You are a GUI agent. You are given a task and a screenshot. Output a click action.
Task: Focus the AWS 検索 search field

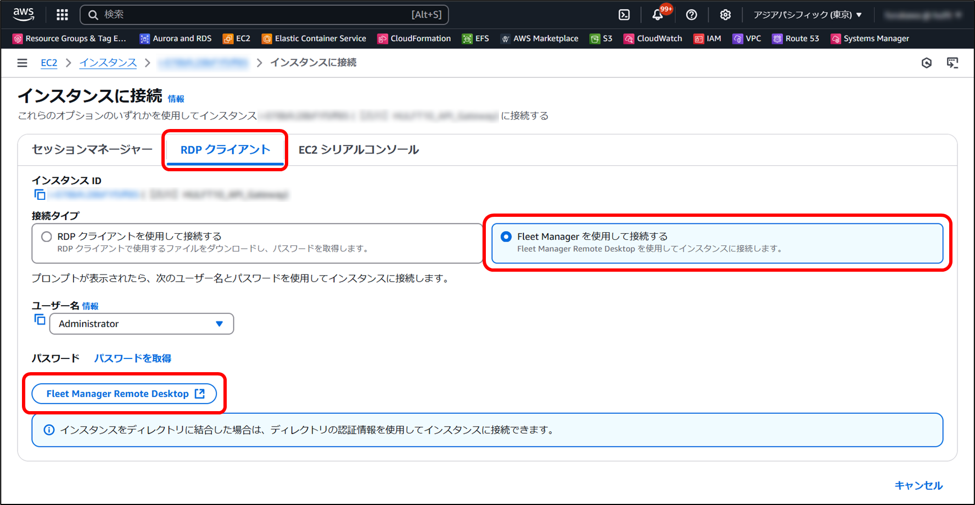tap(264, 15)
